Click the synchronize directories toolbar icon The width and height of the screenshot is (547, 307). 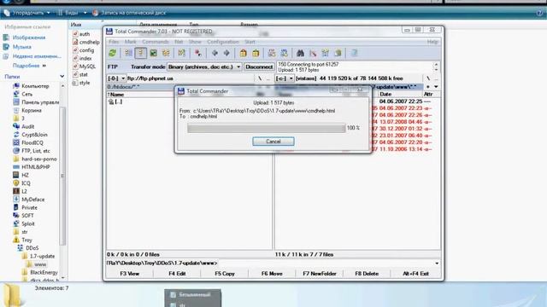(325, 53)
